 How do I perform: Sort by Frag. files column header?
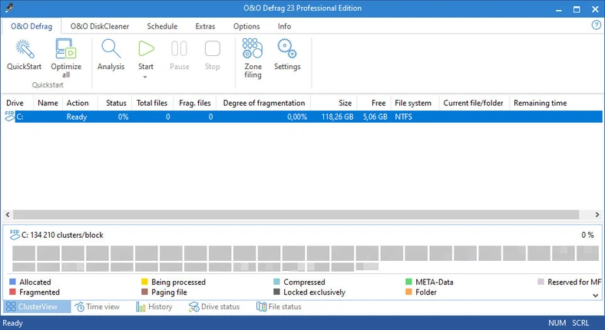[x=195, y=103]
